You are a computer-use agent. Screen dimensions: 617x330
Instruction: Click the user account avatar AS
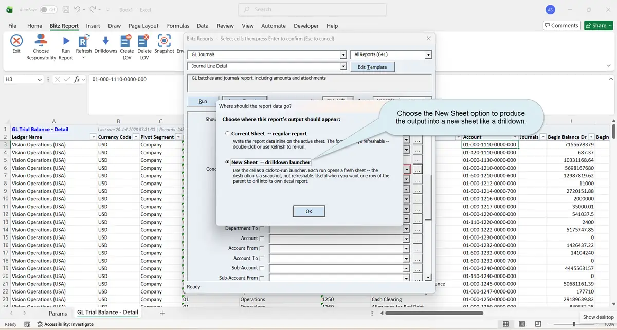click(x=550, y=9)
